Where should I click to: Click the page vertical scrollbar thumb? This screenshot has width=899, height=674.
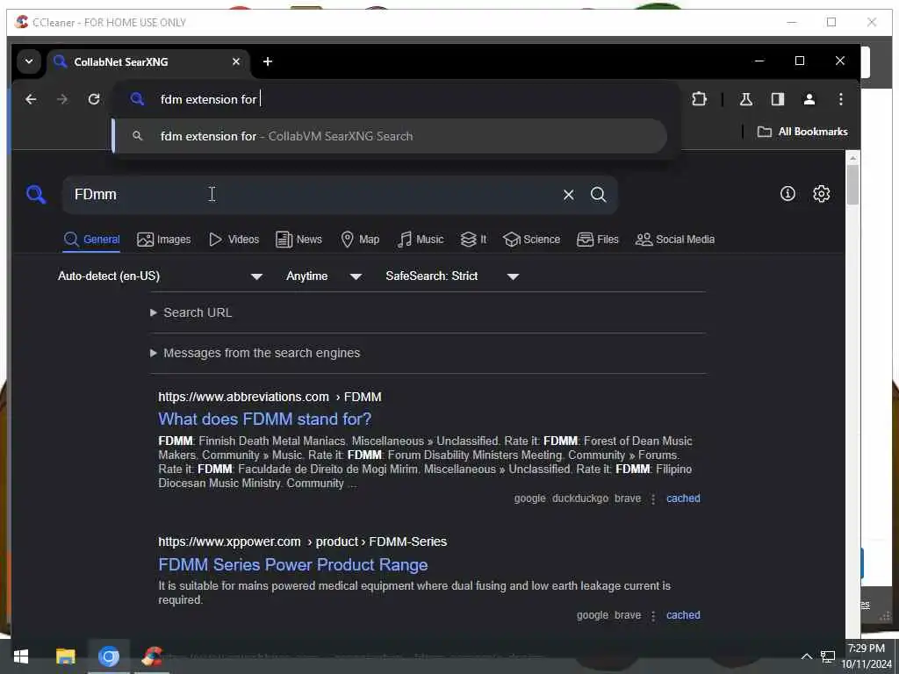(x=852, y=184)
